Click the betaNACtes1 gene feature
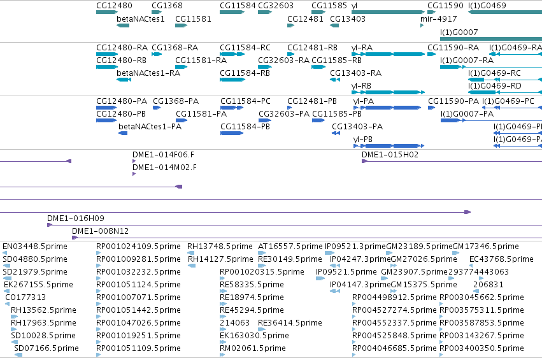The width and height of the screenshot is (542, 358). click(123, 25)
